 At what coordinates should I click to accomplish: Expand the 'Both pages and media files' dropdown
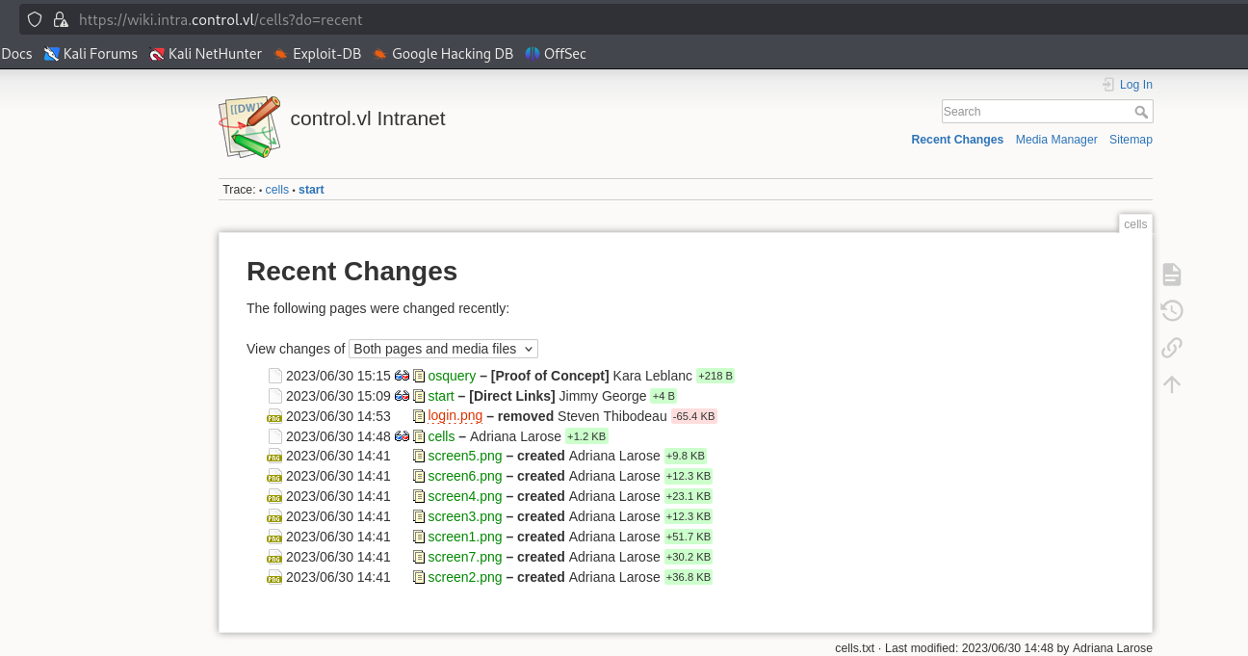[x=443, y=349]
